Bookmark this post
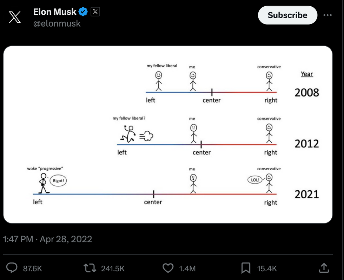 pos(246,268)
